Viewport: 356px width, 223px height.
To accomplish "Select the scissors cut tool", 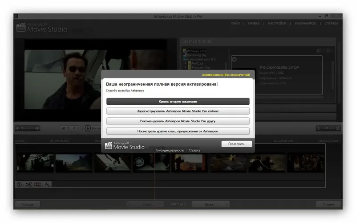I will coord(28,184).
